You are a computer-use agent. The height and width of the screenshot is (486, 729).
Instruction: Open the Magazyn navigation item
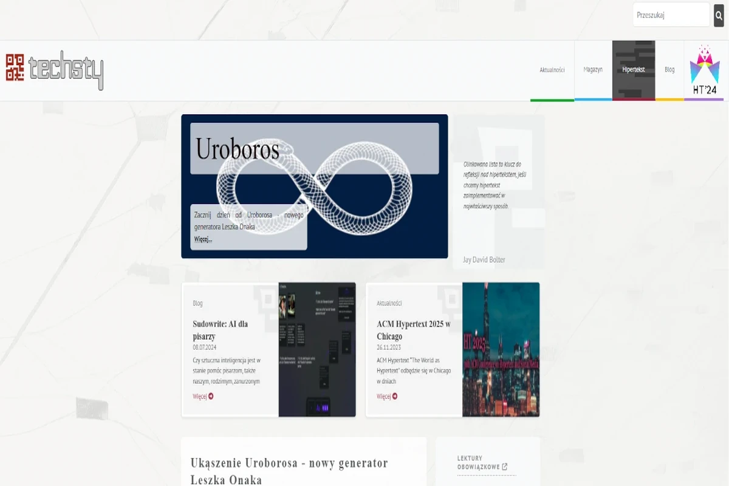594,69
